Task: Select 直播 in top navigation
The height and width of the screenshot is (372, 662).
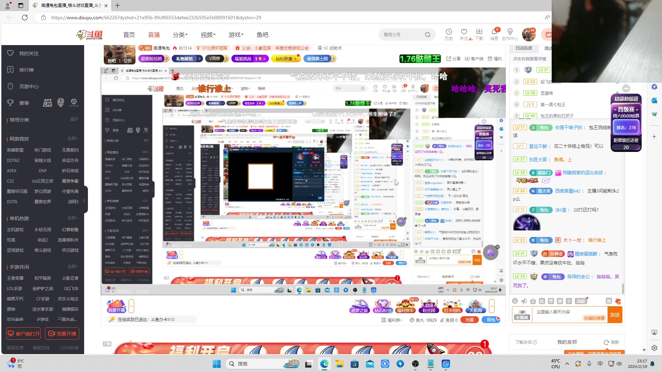Action: tap(154, 35)
